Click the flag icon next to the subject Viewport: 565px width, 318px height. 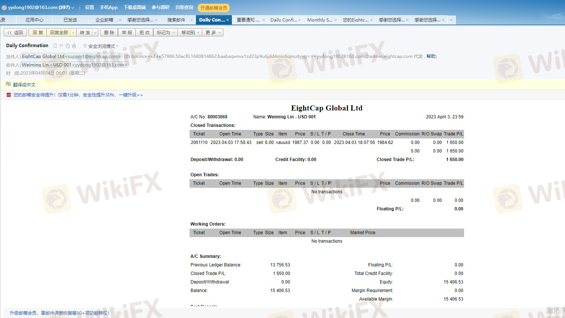coord(61,46)
